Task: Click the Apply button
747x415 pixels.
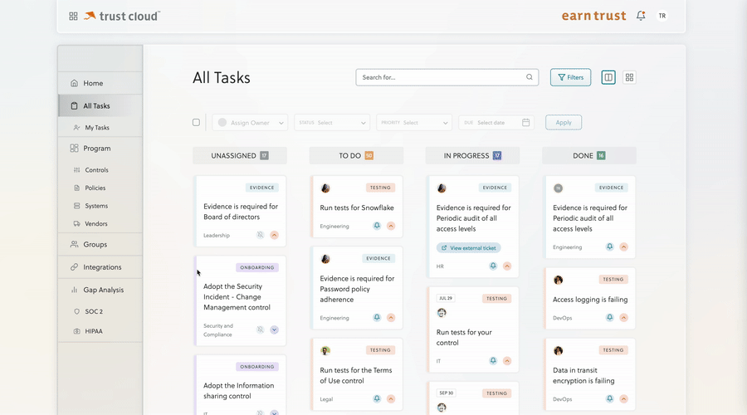Action: (564, 123)
